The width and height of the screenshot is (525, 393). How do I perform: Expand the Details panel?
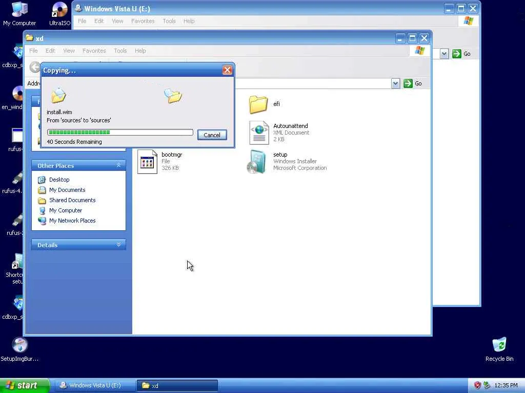(118, 245)
